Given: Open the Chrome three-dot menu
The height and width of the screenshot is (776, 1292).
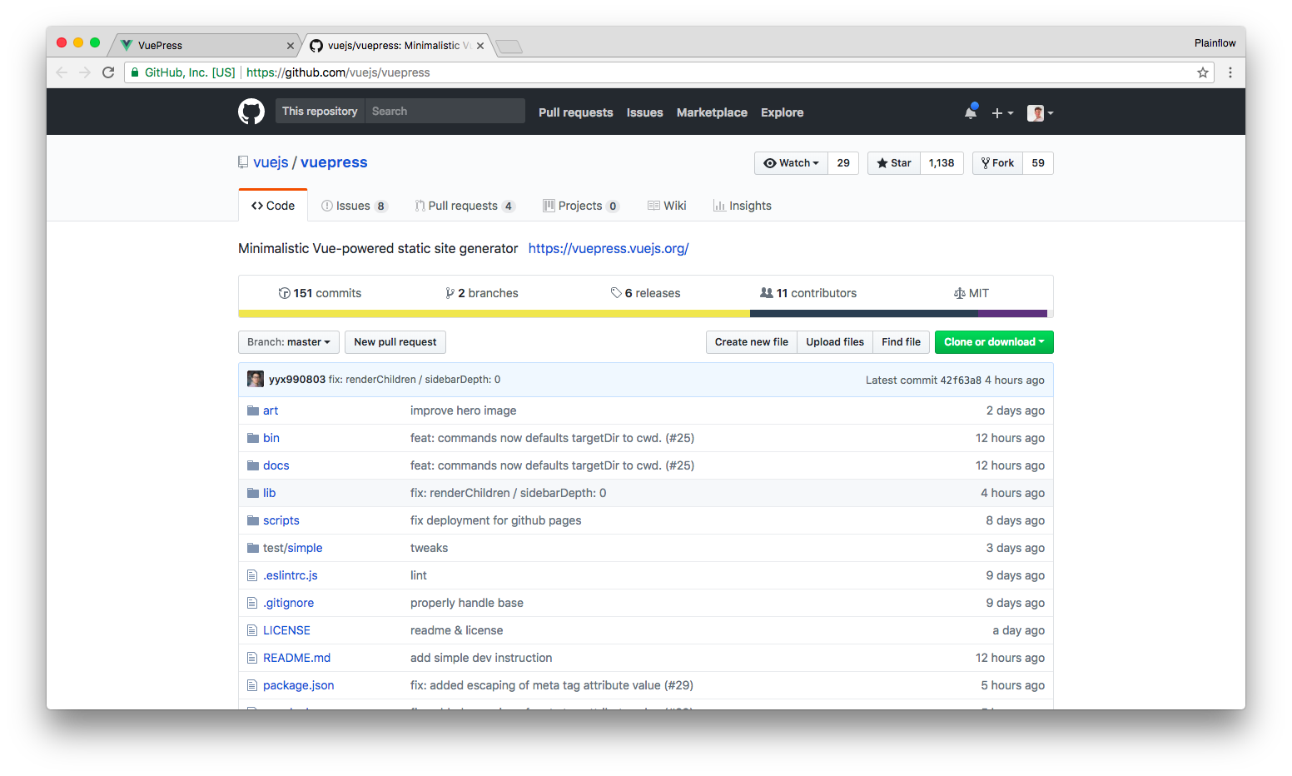Looking at the screenshot, I should click(x=1230, y=72).
